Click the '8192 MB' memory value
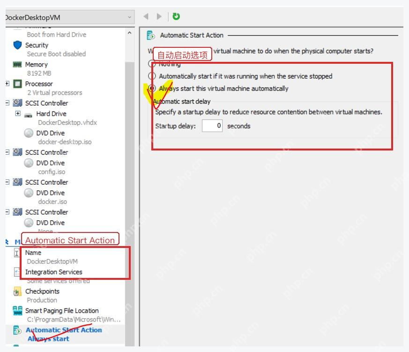The width and height of the screenshot is (409, 352). click(39, 73)
